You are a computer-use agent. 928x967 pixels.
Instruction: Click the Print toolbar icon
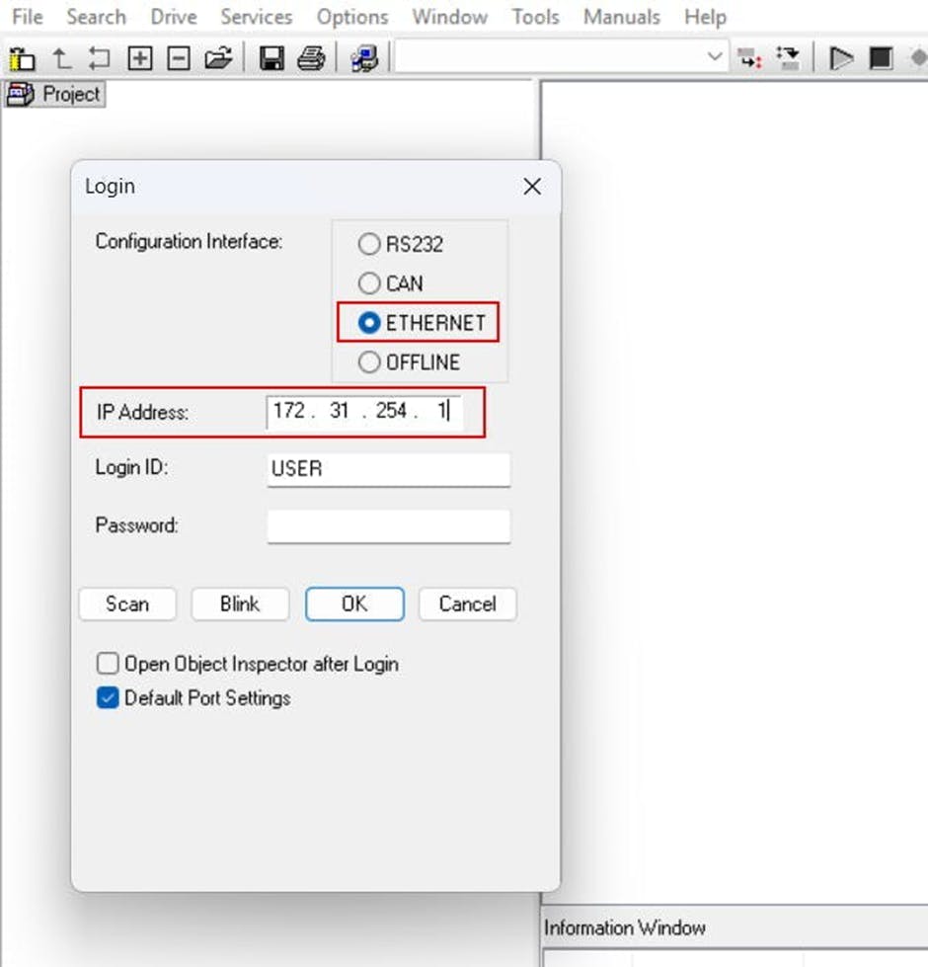point(311,58)
